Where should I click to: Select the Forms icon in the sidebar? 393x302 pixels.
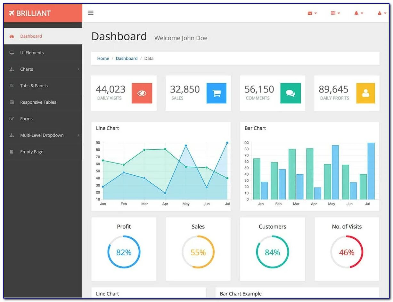(12, 119)
